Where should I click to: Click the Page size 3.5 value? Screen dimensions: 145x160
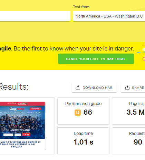pos(136,112)
